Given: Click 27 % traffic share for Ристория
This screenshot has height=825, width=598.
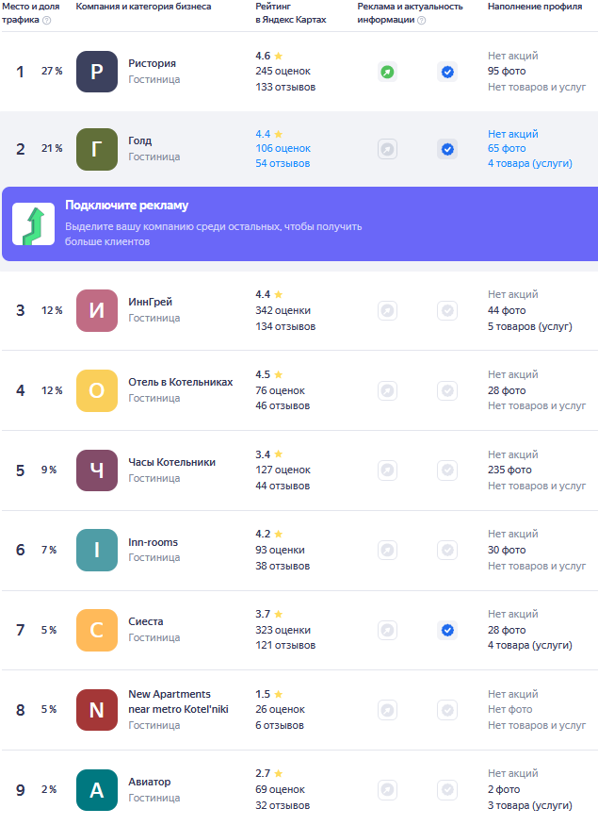Looking at the screenshot, I should point(52,71).
